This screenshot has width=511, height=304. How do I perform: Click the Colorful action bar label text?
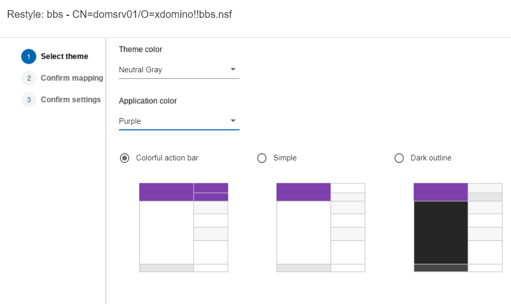click(167, 158)
